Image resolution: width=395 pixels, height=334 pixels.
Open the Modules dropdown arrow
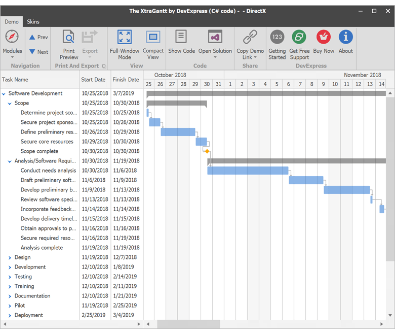12,57
